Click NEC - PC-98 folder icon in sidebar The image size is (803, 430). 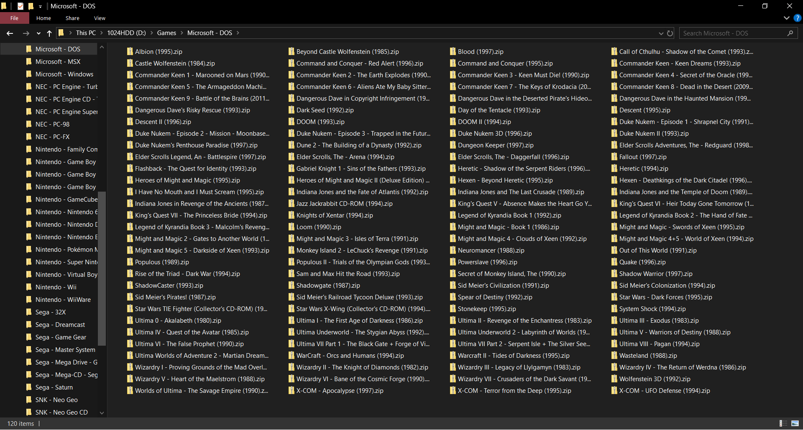(x=29, y=124)
